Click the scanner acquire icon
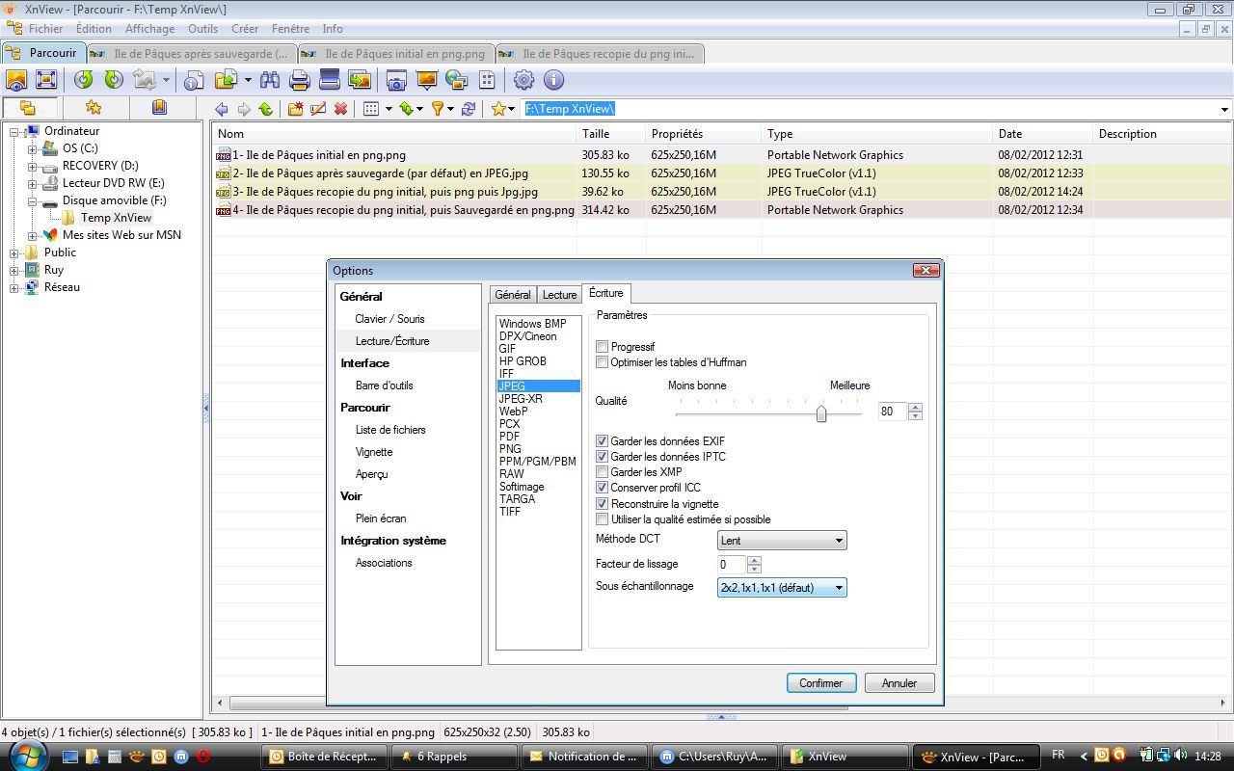1234x771 pixels. point(330,80)
